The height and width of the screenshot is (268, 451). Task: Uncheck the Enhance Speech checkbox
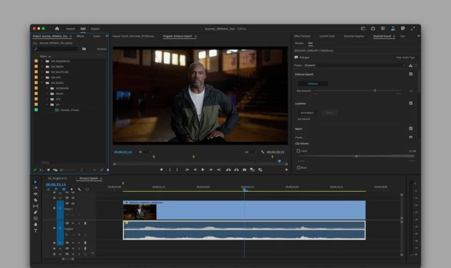411,74
